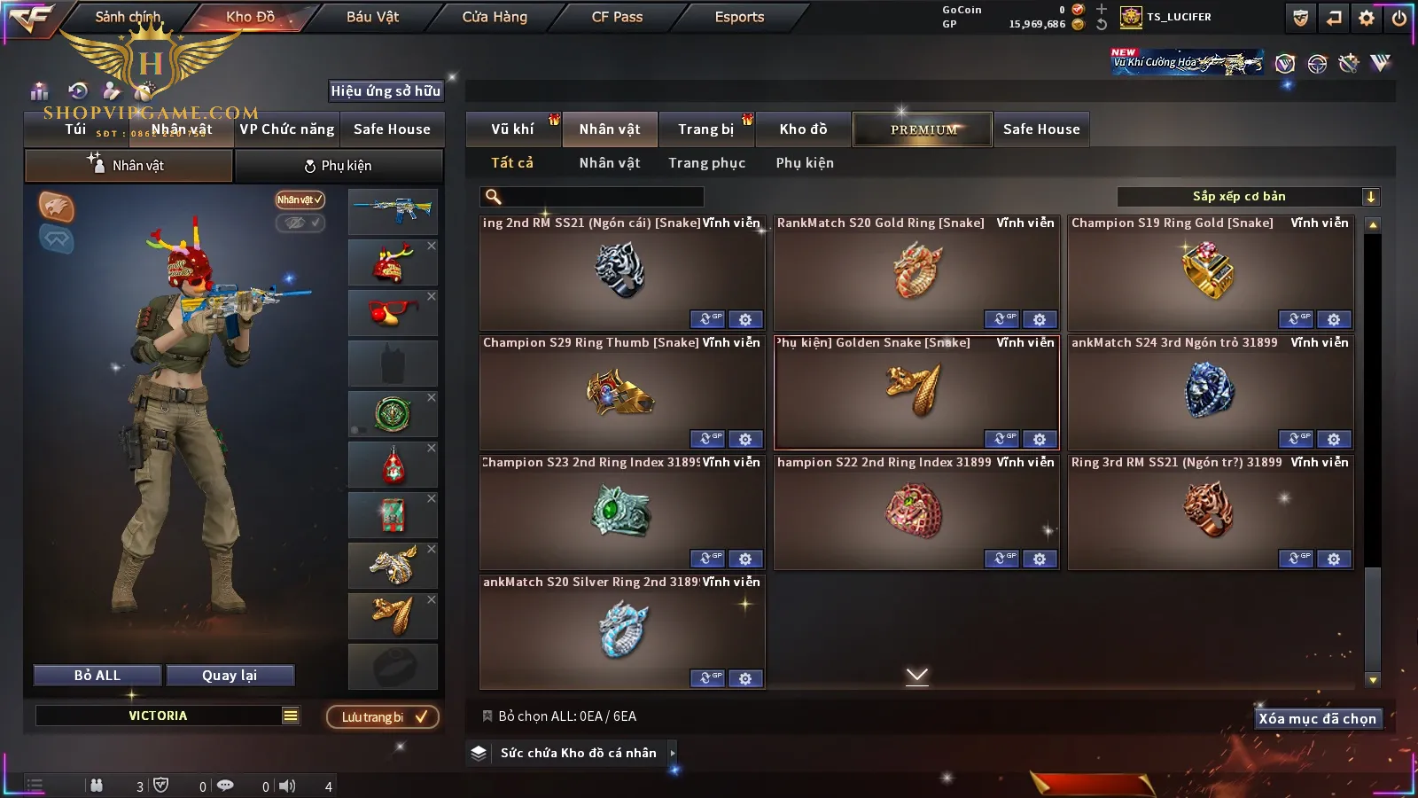
Task: Click the power exit icon
Action: tap(1399, 17)
